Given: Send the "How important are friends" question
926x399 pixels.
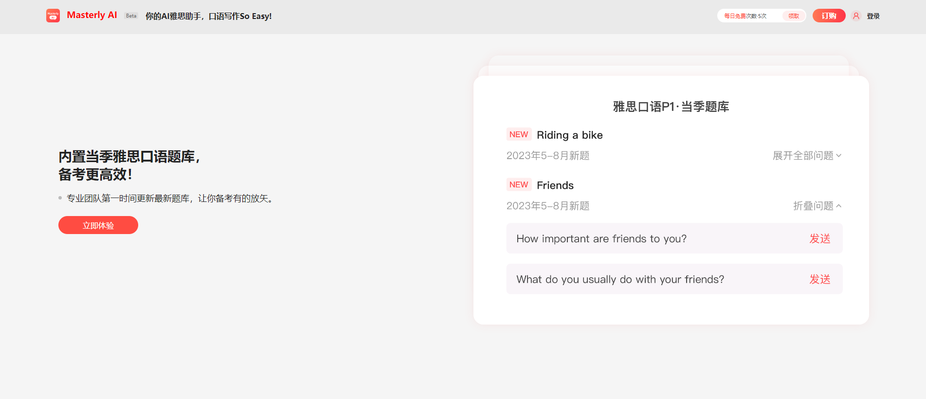Looking at the screenshot, I should (819, 238).
